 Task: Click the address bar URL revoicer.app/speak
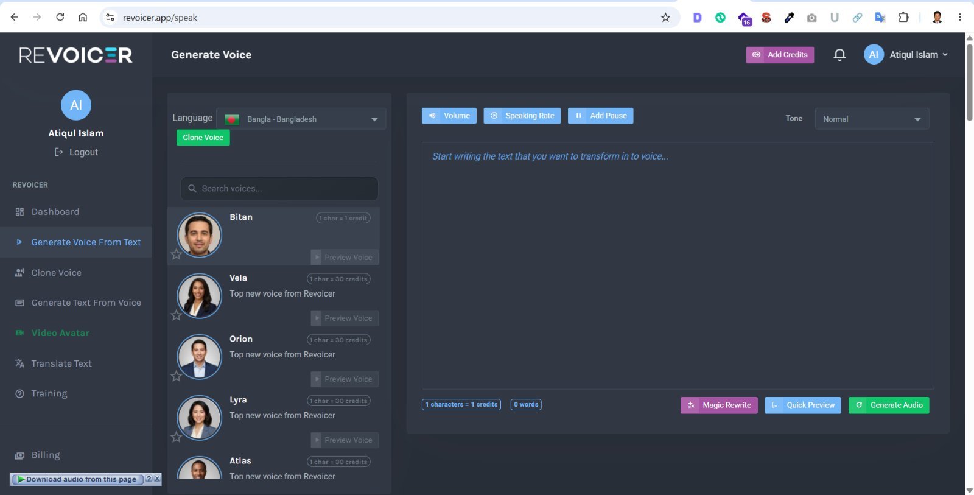(160, 18)
